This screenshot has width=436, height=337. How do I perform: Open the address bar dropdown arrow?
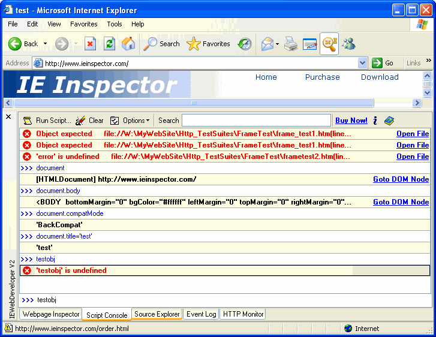point(362,63)
